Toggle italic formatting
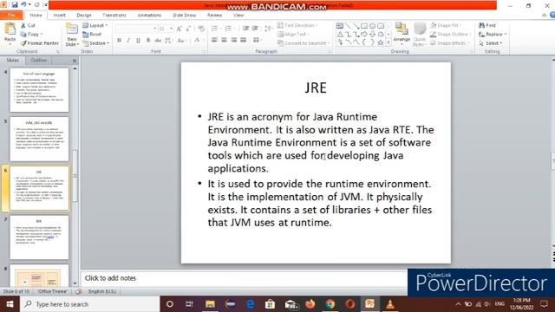The image size is (555, 312). pos(128,41)
